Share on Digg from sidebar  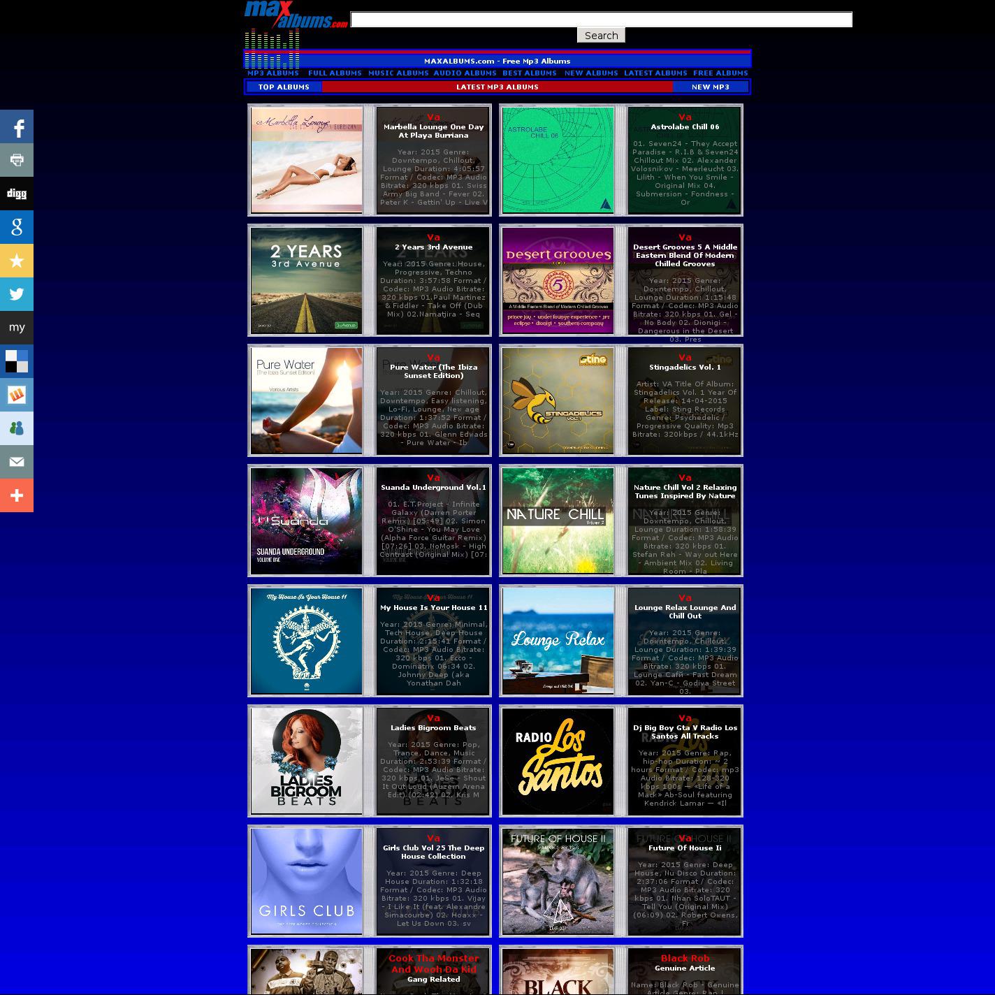click(17, 194)
